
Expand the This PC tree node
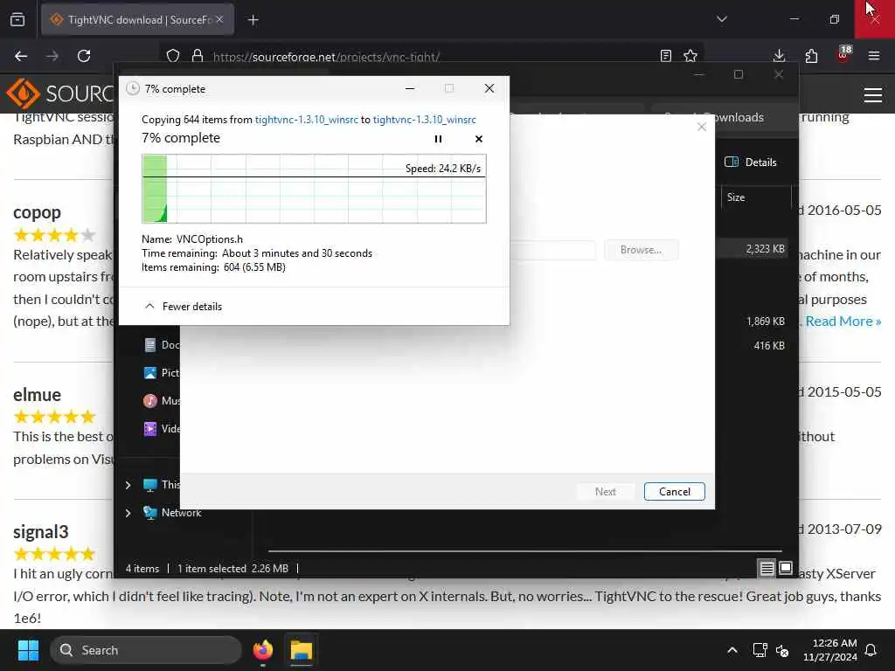coord(128,485)
